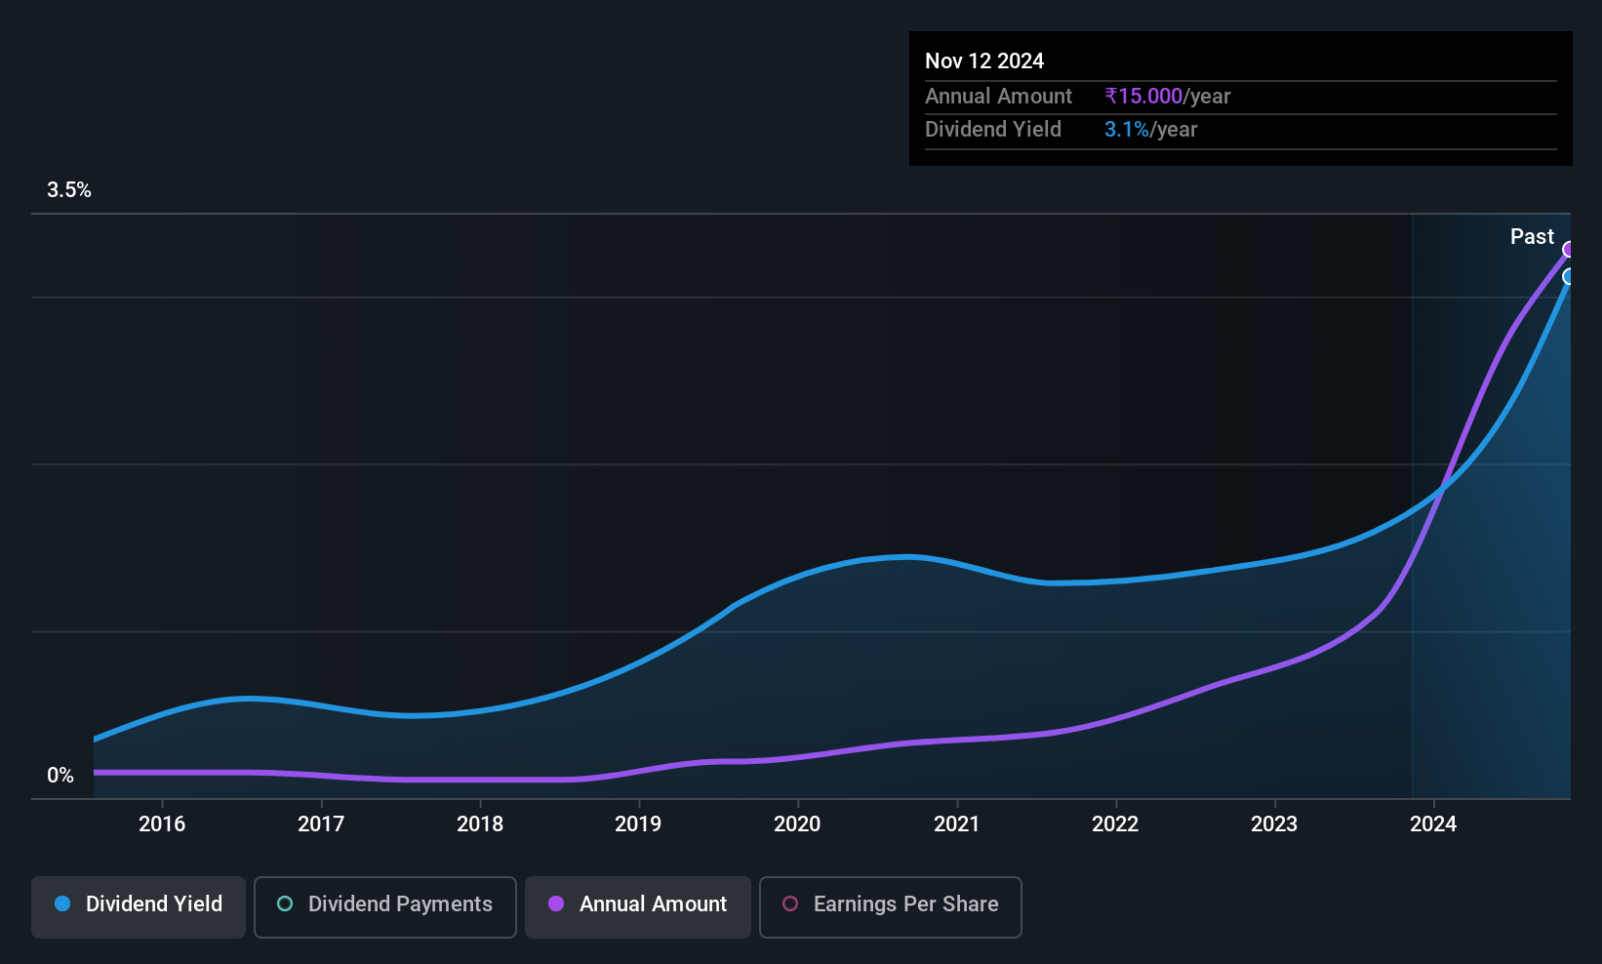Image resolution: width=1602 pixels, height=964 pixels.
Task: Click the Past label on the chart
Action: point(1532,237)
